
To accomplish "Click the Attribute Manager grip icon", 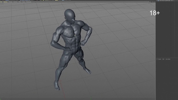I will pyautogui.click(x=157, y=59).
